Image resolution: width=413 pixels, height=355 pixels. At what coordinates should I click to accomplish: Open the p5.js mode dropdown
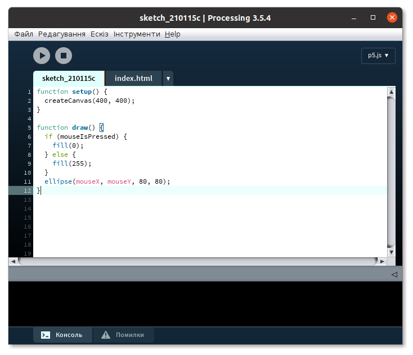pos(378,56)
